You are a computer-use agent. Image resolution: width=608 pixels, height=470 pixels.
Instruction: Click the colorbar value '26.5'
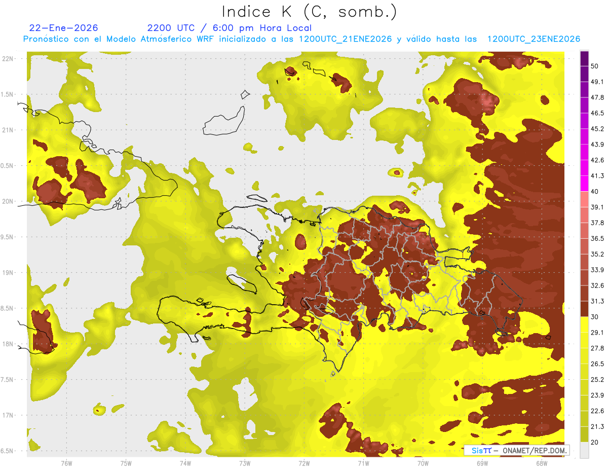[x=597, y=364]
